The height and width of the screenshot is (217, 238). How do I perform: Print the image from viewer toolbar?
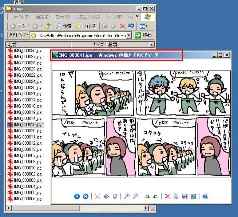176,196
